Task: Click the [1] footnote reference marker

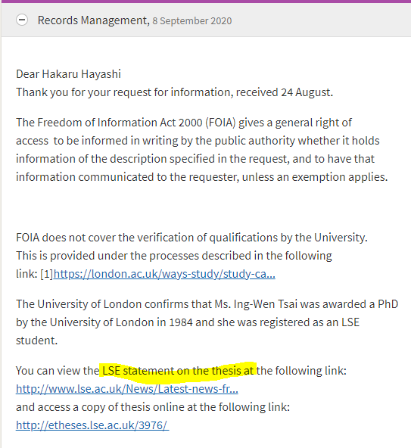Action: coord(47,274)
